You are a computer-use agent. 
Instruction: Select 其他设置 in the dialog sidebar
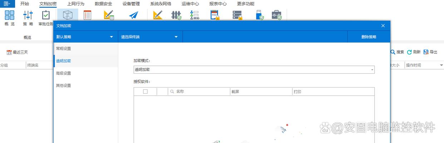86,85
